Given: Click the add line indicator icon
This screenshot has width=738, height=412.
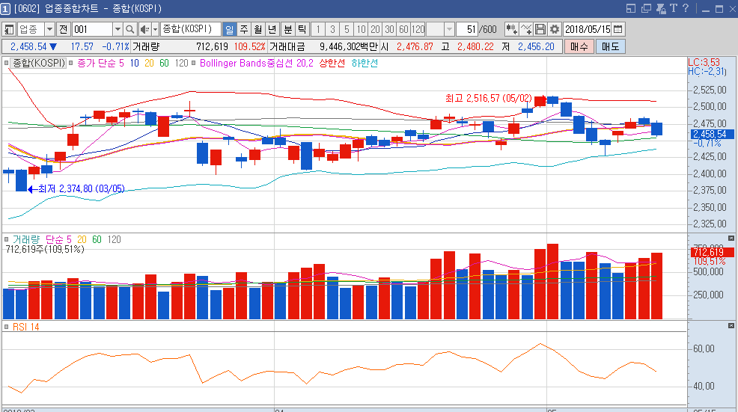Looking at the screenshot, I should 527,29.
